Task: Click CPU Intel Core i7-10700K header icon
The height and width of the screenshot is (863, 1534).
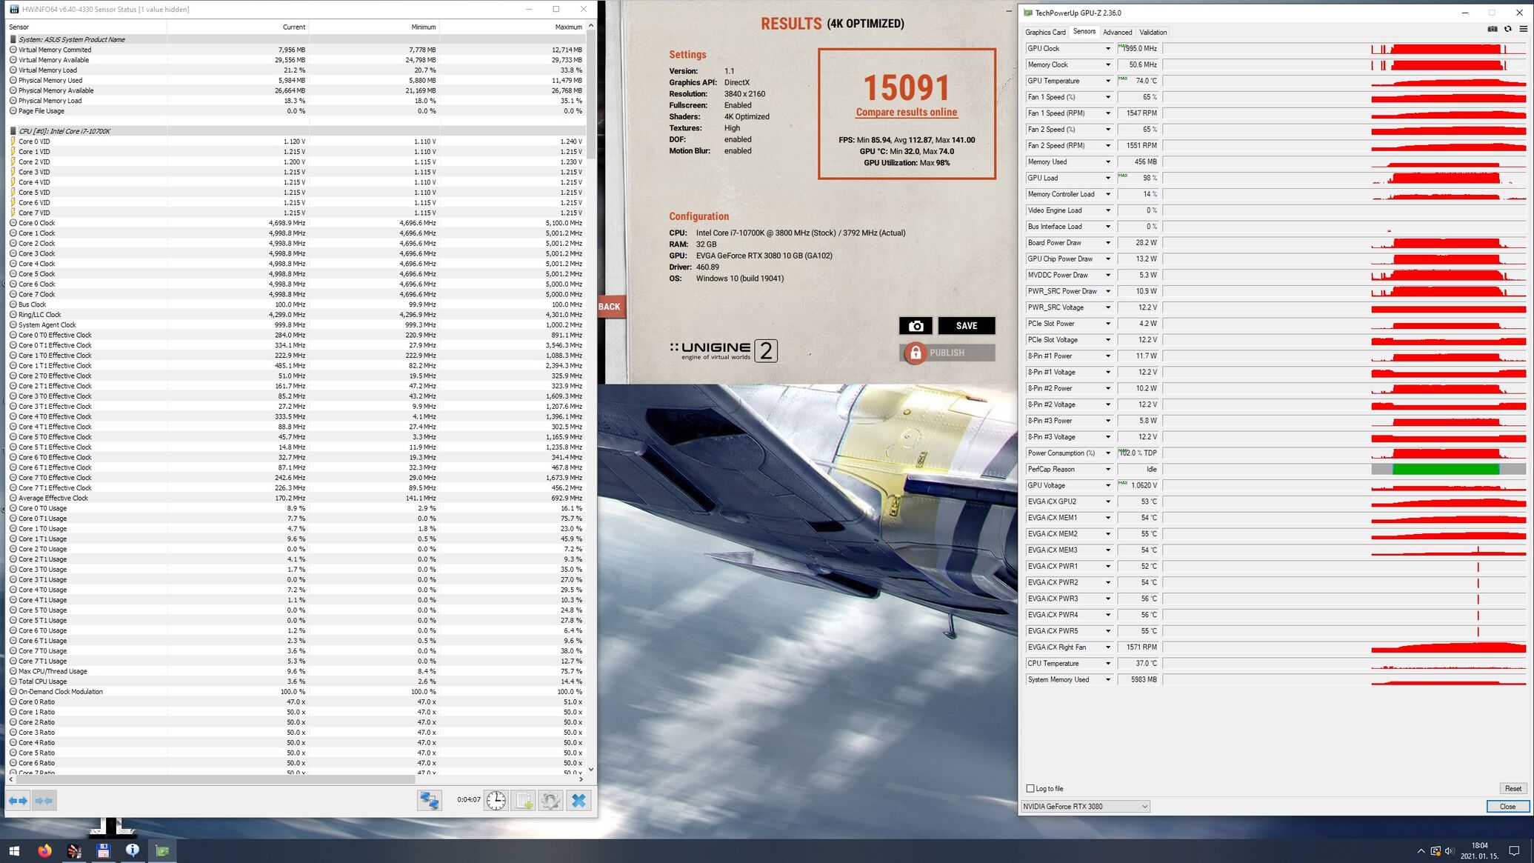Action: pos(13,131)
